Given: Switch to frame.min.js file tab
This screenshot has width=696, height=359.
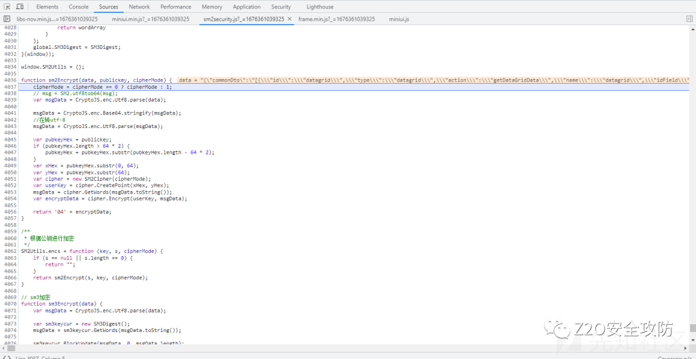Looking at the screenshot, I should tap(336, 19).
